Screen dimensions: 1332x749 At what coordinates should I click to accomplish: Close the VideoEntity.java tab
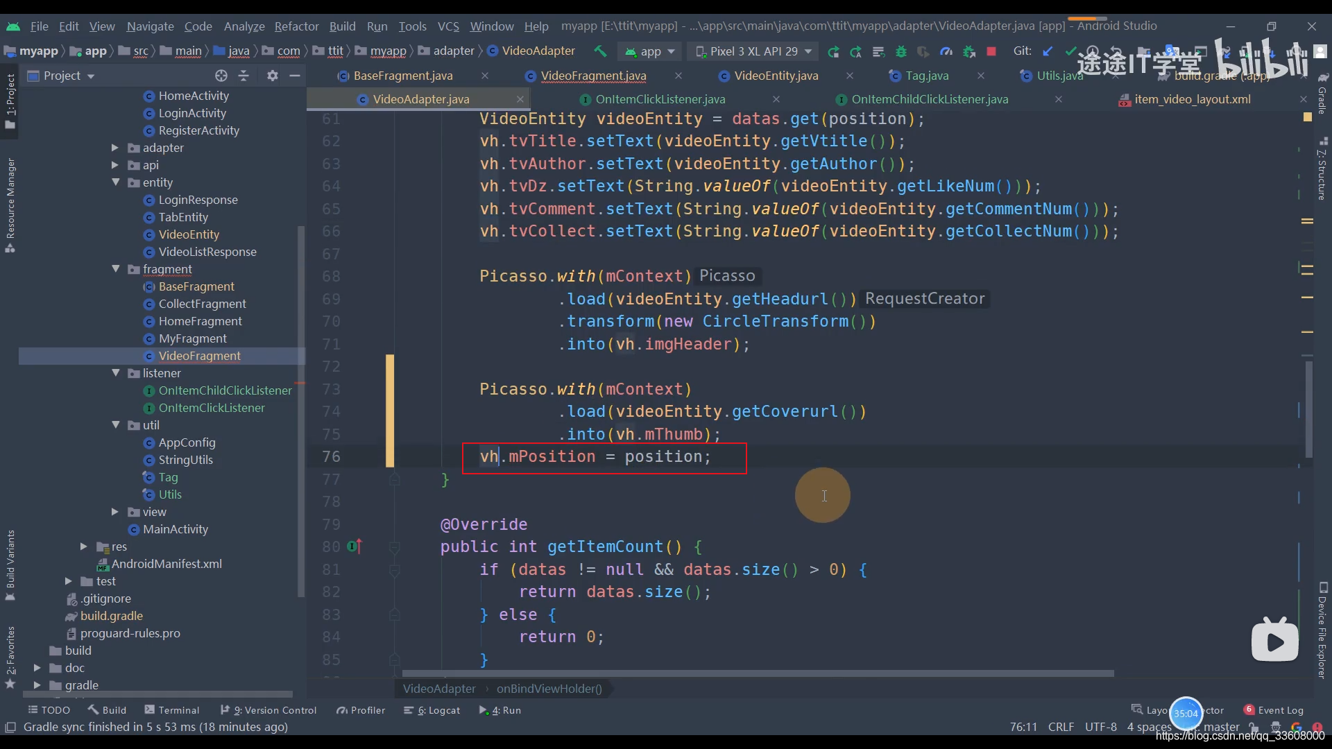[850, 76]
